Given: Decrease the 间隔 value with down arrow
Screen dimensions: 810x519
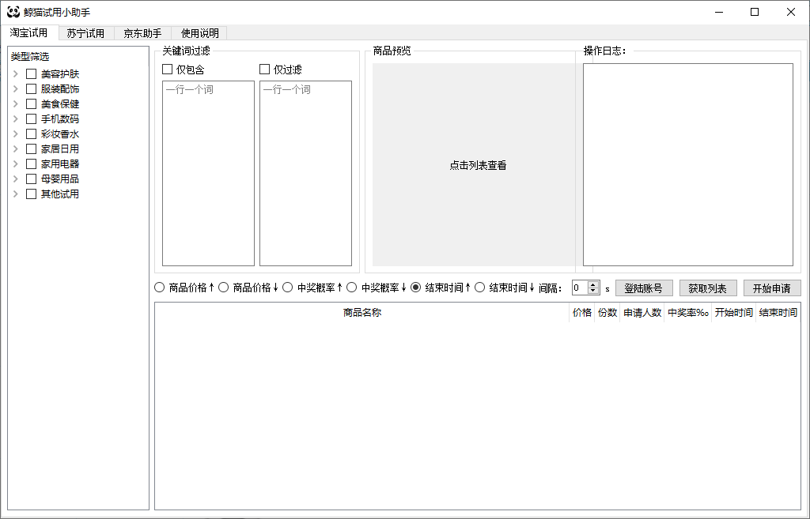Looking at the screenshot, I should [593, 291].
